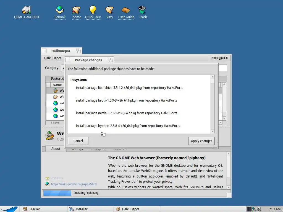
Task: Switch to Installer in the Deskbar
Action: 90,209
